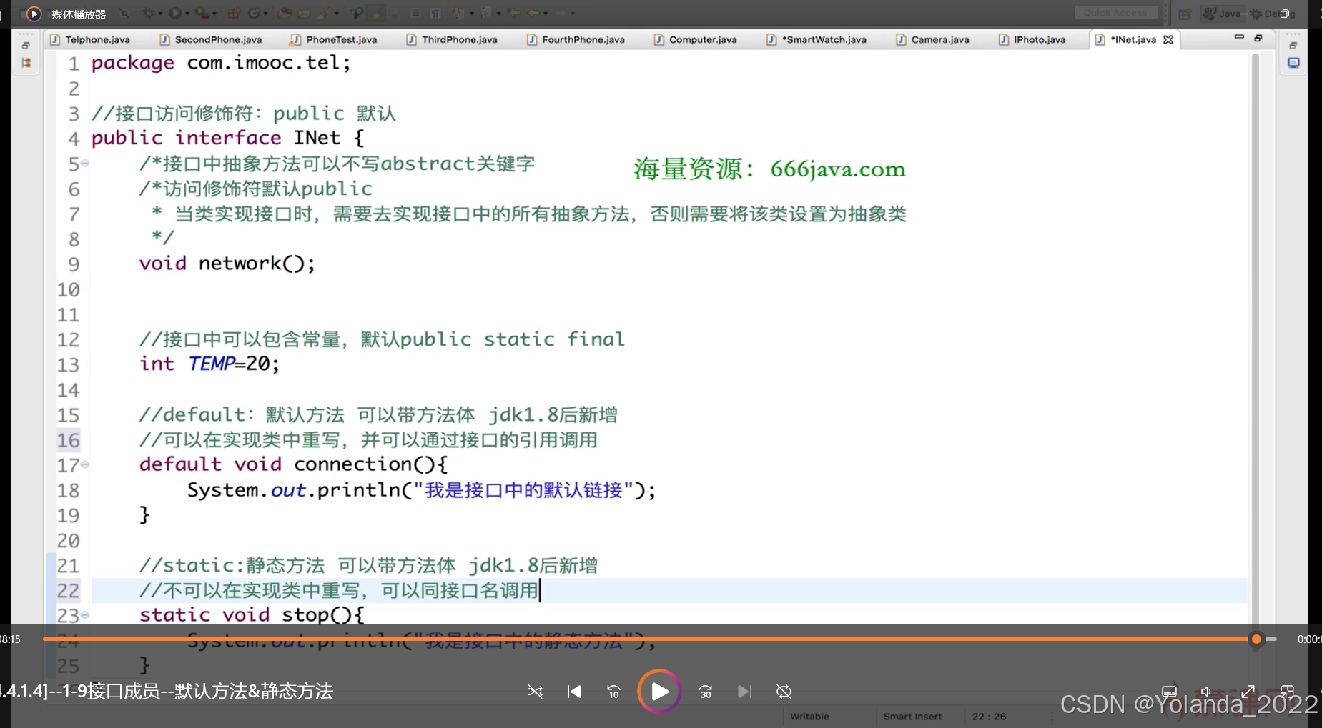Screen dimensions: 1322x728
Task: Click the Smart Insert status field
Action: (x=912, y=717)
